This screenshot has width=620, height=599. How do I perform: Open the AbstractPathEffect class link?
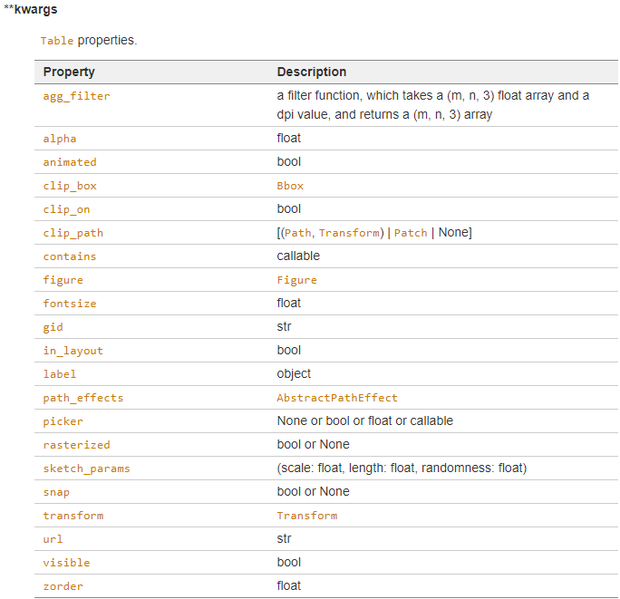[337, 398]
